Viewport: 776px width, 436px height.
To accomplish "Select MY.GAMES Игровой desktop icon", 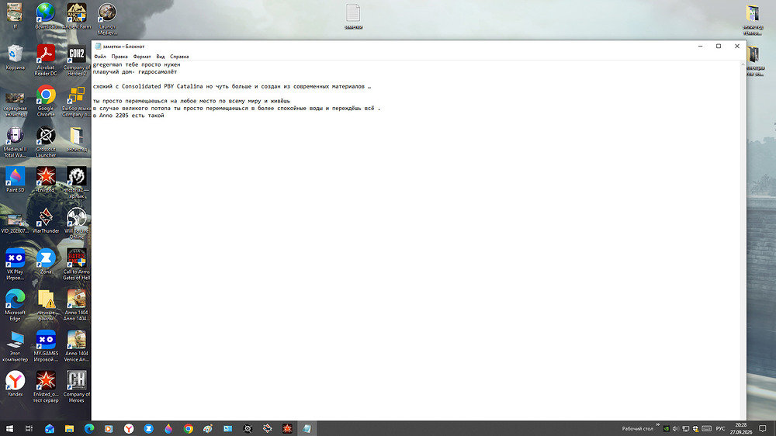I will coord(46,347).
